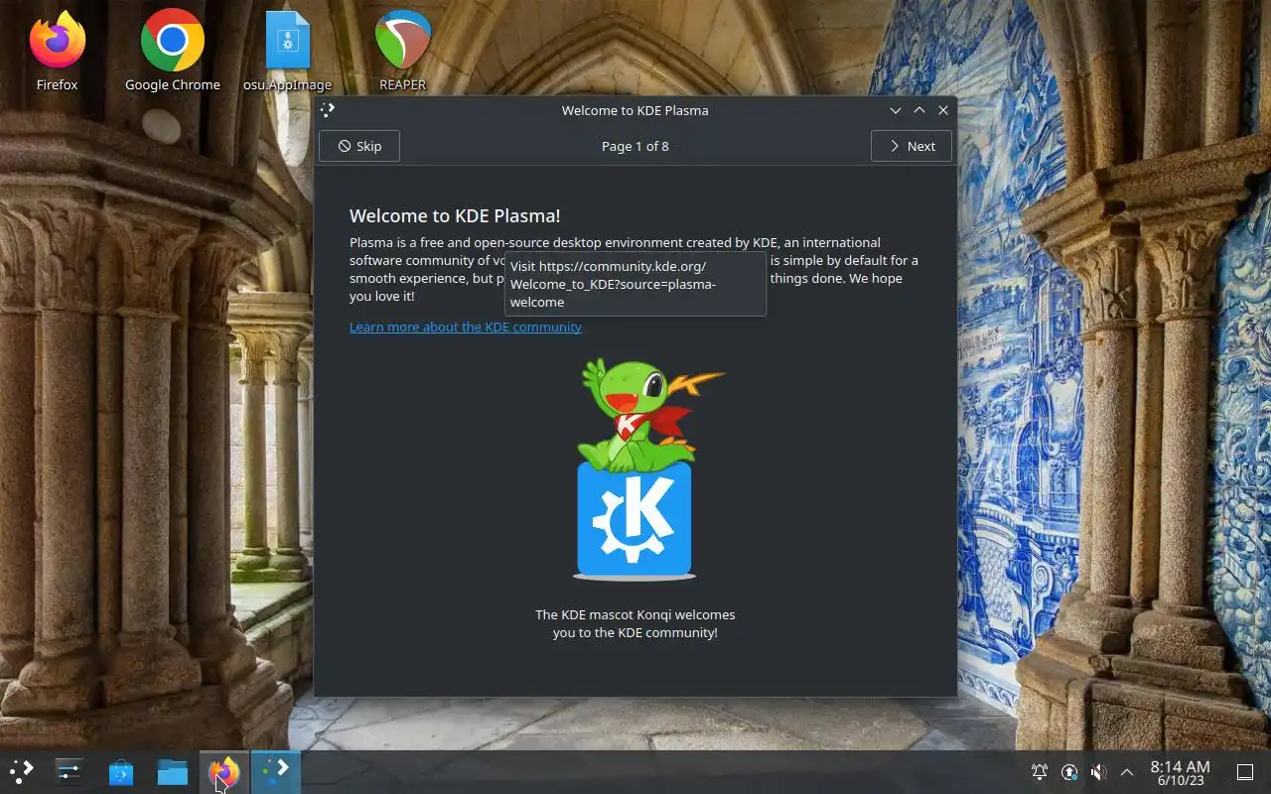1271x794 pixels.
Task: Open the update status tray icon
Action: [x=1069, y=771]
